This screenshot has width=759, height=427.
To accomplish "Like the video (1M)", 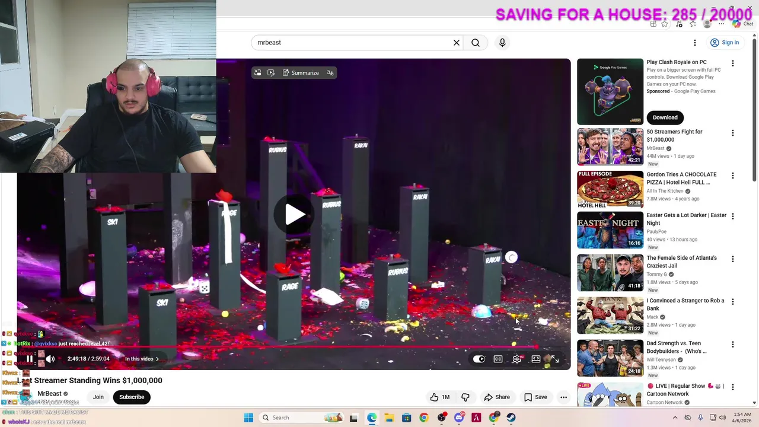I will [x=440, y=397].
